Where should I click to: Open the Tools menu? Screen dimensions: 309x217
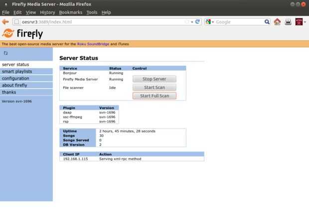[92, 12]
